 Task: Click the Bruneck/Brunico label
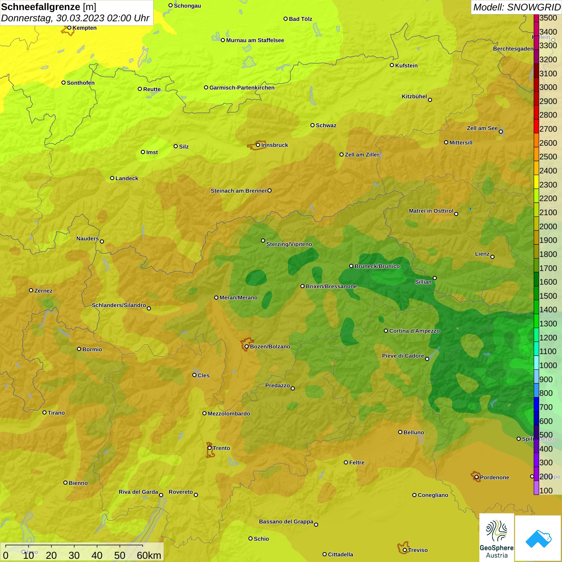pyautogui.click(x=377, y=266)
